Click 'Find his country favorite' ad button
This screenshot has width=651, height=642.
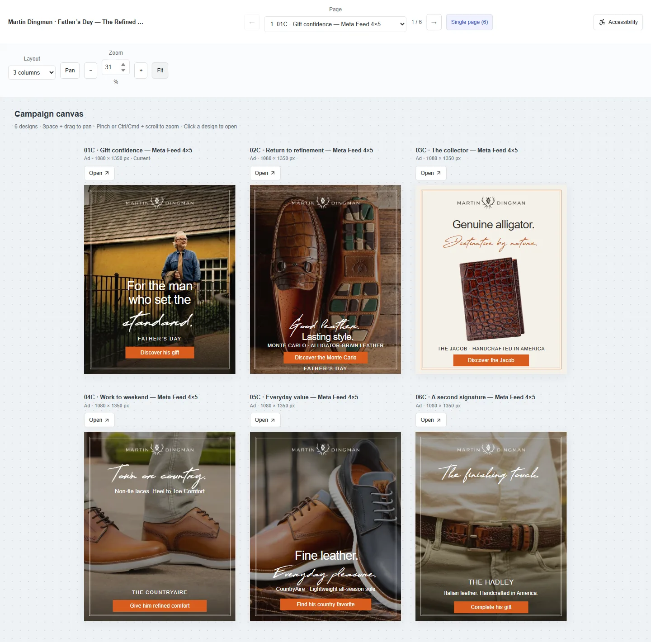[x=325, y=604]
